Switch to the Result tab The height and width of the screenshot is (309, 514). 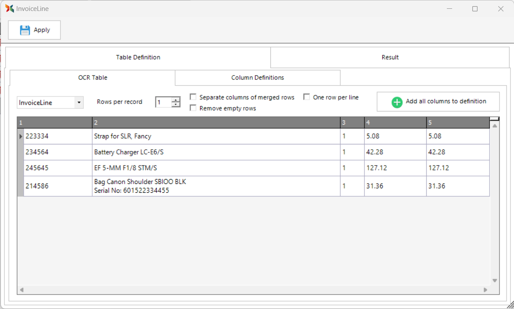[x=390, y=57]
